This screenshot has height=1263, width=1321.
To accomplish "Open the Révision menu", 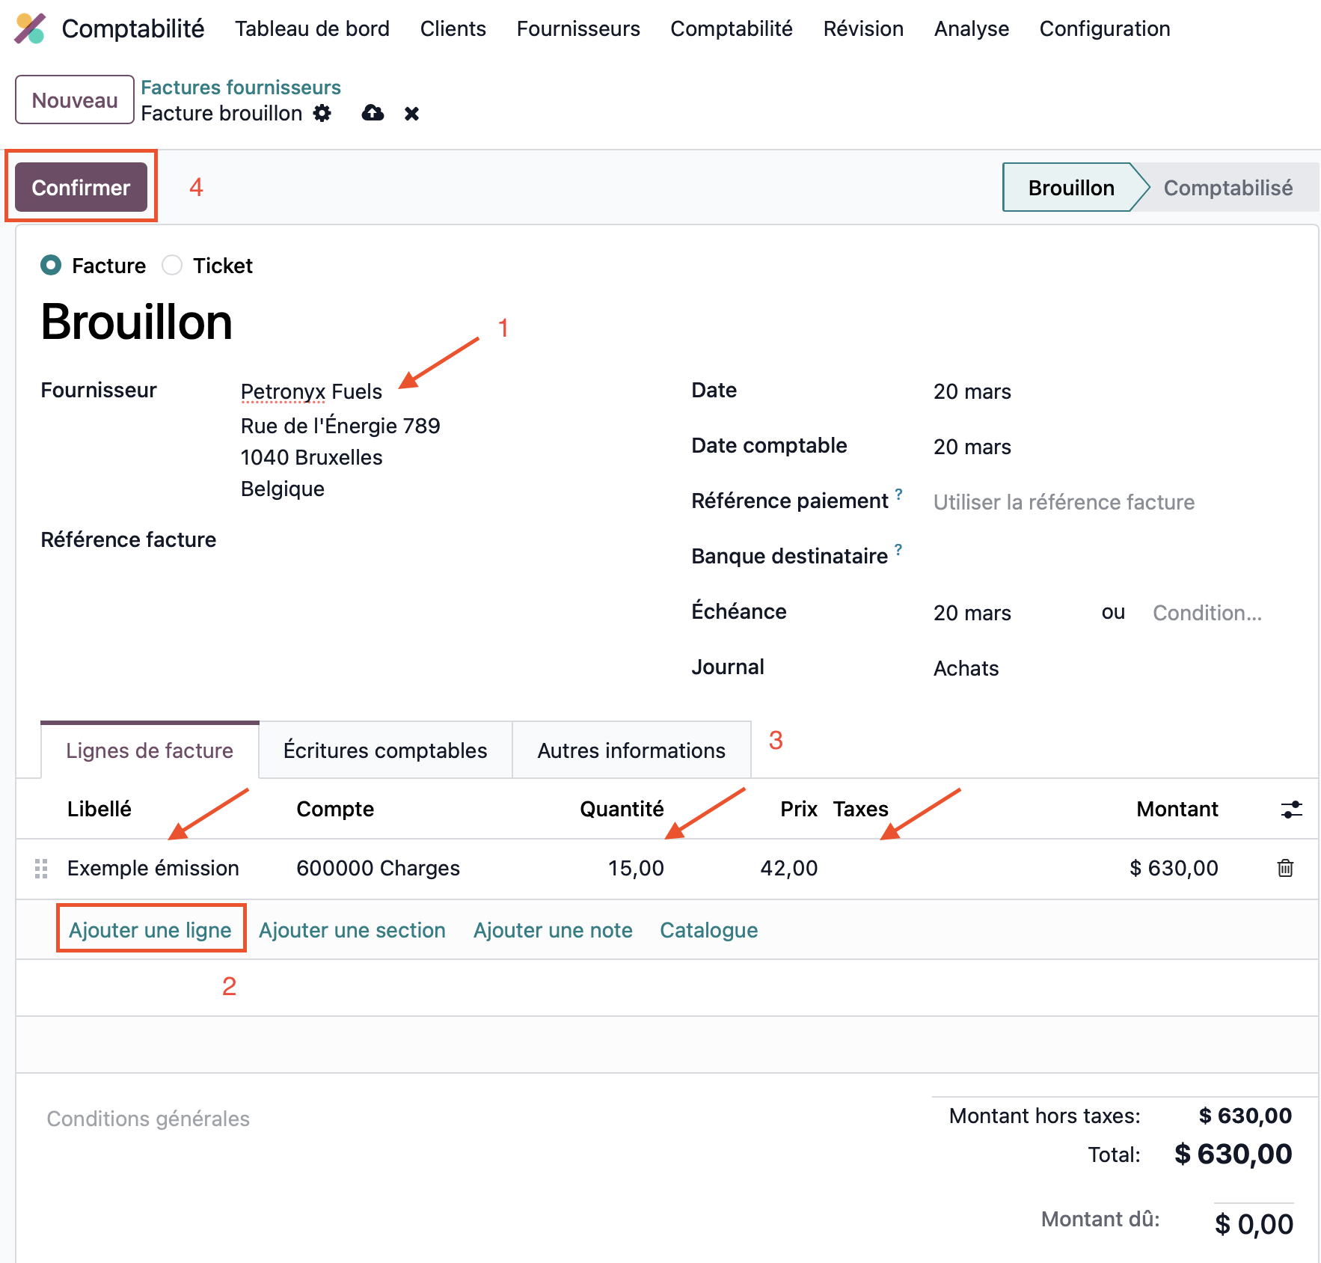I will [863, 28].
